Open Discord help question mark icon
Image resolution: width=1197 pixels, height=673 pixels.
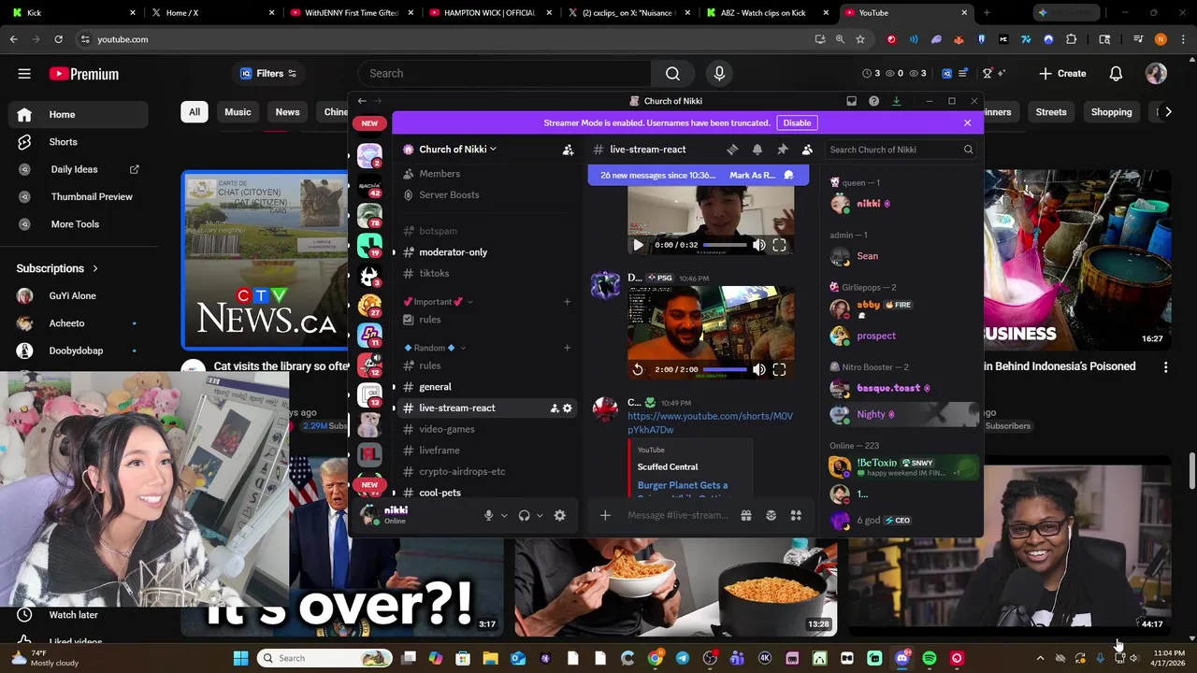(873, 101)
